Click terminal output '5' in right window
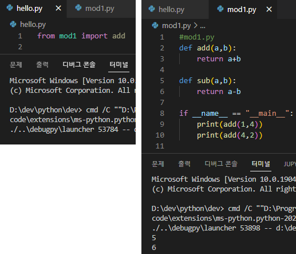This screenshot has height=254, width=296. pyautogui.click(x=154, y=238)
